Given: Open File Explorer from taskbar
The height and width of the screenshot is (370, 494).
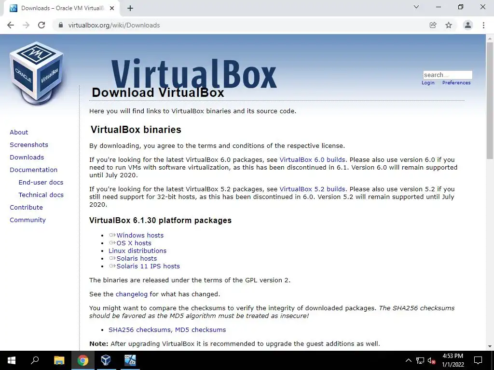Looking at the screenshot, I should point(59,360).
